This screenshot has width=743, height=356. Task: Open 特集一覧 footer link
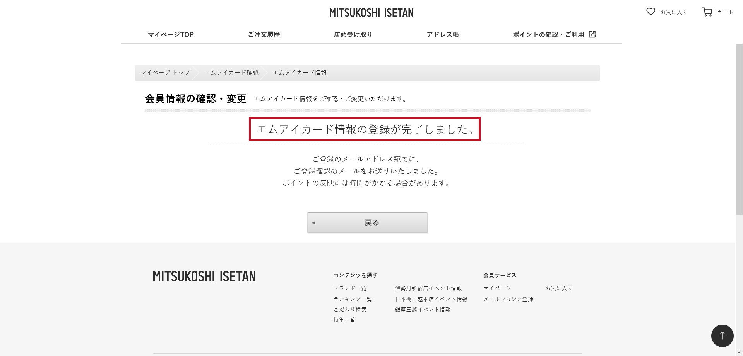[x=344, y=320]
